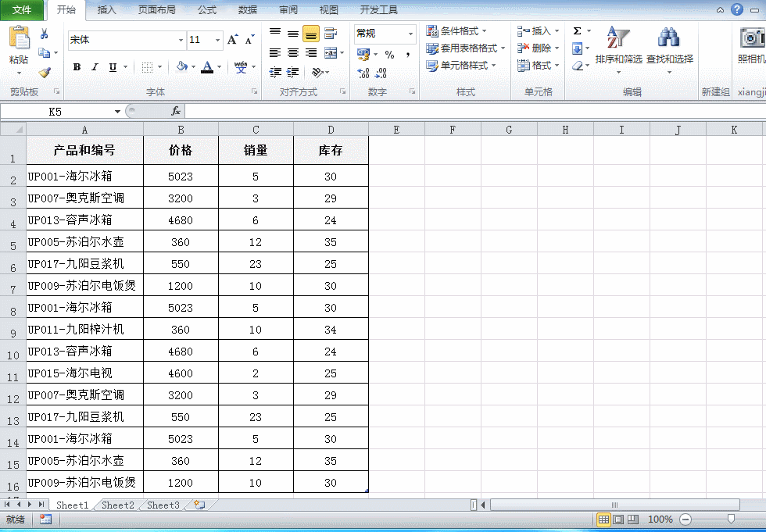Click 插入 insert cells button
This screenshot has width=766, height=532.
(x=538, y=30)
